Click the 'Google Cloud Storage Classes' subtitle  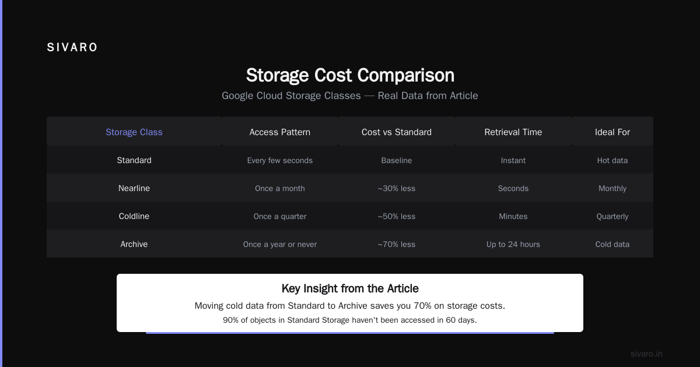350,96
